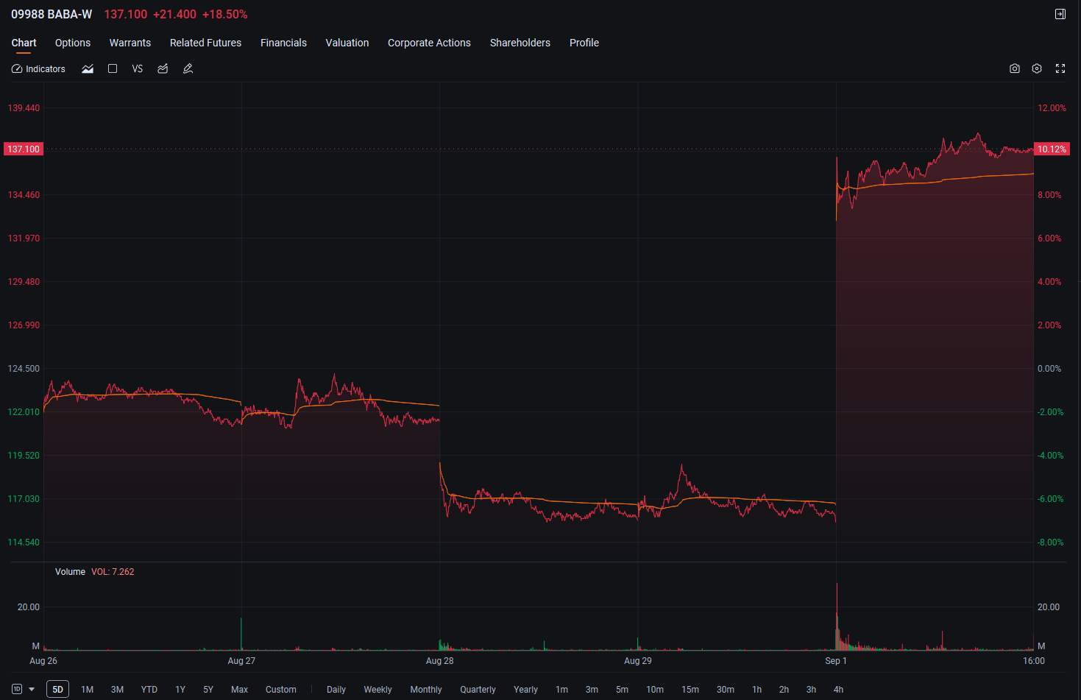
Task: Click the VS compare stocks button
Action: [x=138, y=68]
